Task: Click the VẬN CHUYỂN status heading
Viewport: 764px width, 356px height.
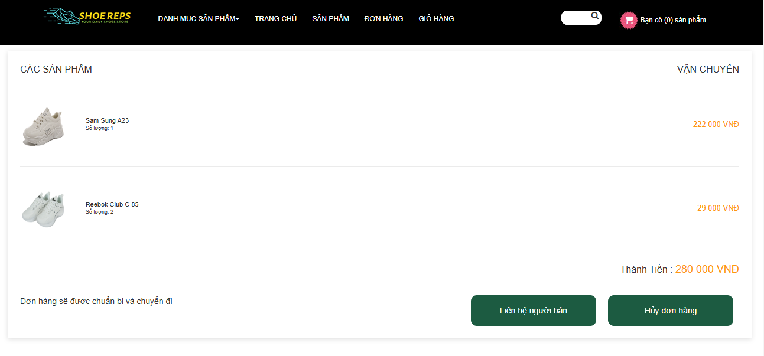Action: point(708,70)
